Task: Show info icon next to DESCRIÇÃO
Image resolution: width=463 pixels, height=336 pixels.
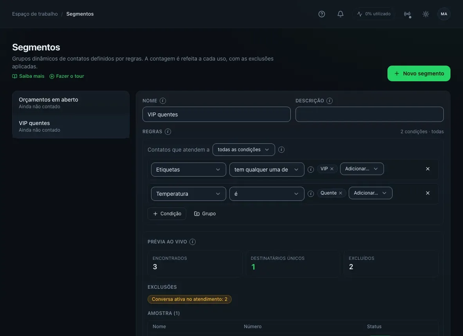Action: point(330,101)
